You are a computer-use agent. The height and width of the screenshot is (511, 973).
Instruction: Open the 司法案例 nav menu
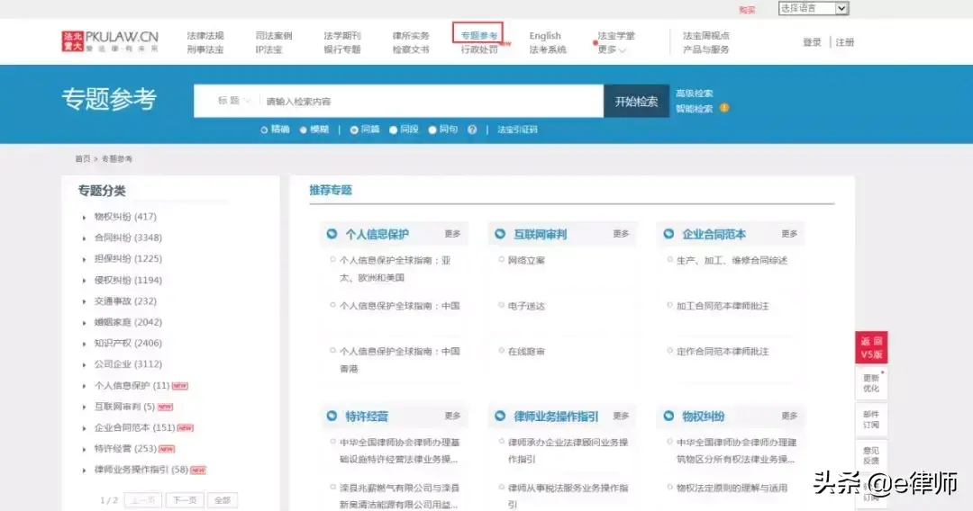274,36
